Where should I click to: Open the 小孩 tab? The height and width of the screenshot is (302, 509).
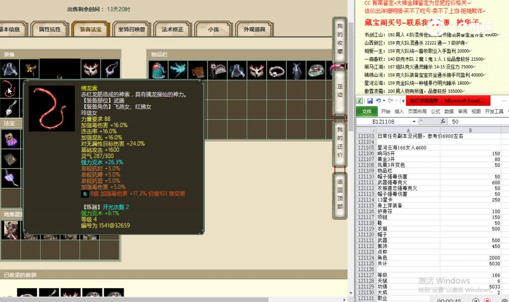tap(213, 29)
